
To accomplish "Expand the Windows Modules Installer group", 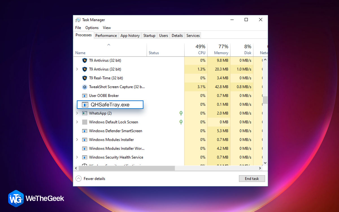I will point(77,140).
